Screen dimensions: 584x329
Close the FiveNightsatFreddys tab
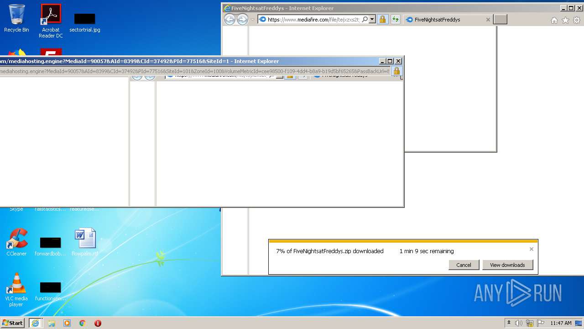pyautogui.click(x=488, y=20)
